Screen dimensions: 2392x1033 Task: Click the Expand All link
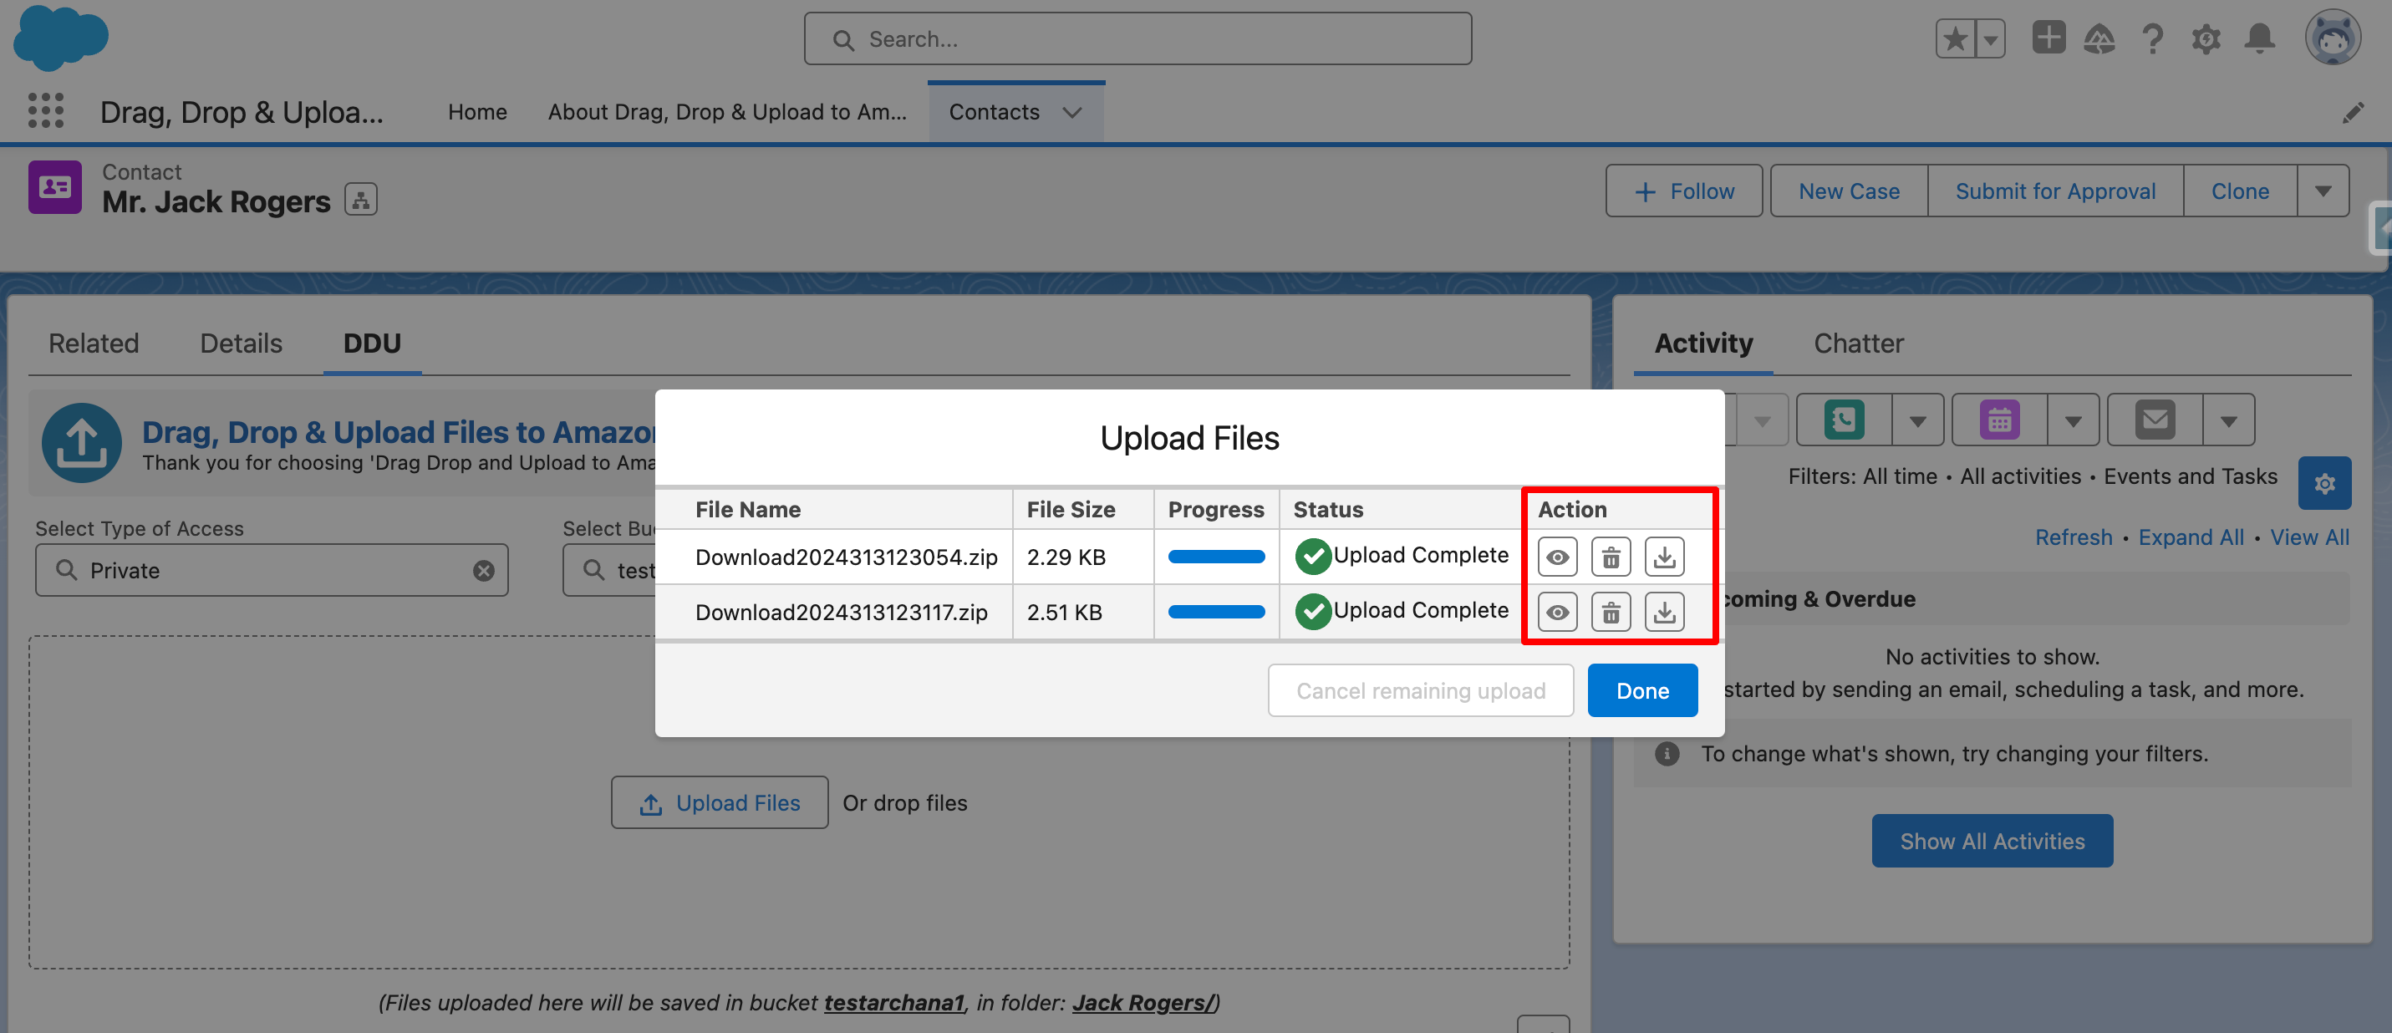(2191, 538)
